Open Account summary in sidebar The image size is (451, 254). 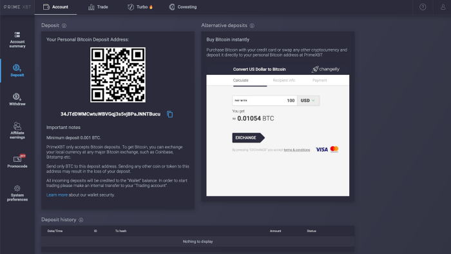click(17, 40)
